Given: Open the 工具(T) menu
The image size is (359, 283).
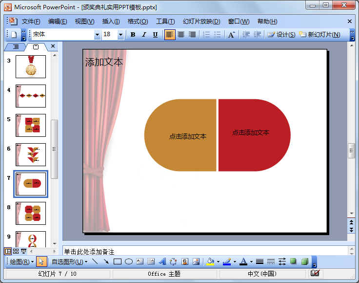Looking at the screenshot, I should (165, 22).
